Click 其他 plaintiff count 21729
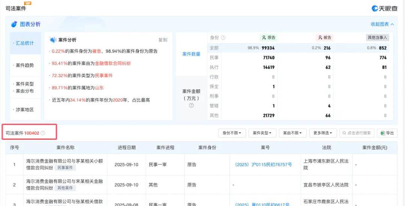405x206 pixels. click(269, 116)
